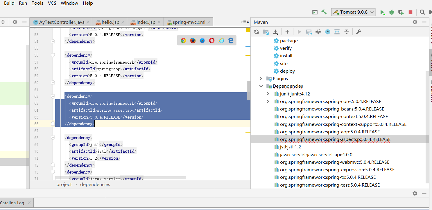This screenshot has width=432, height=210.
Task: Add Maven project with plus icon
Action: 287,32
